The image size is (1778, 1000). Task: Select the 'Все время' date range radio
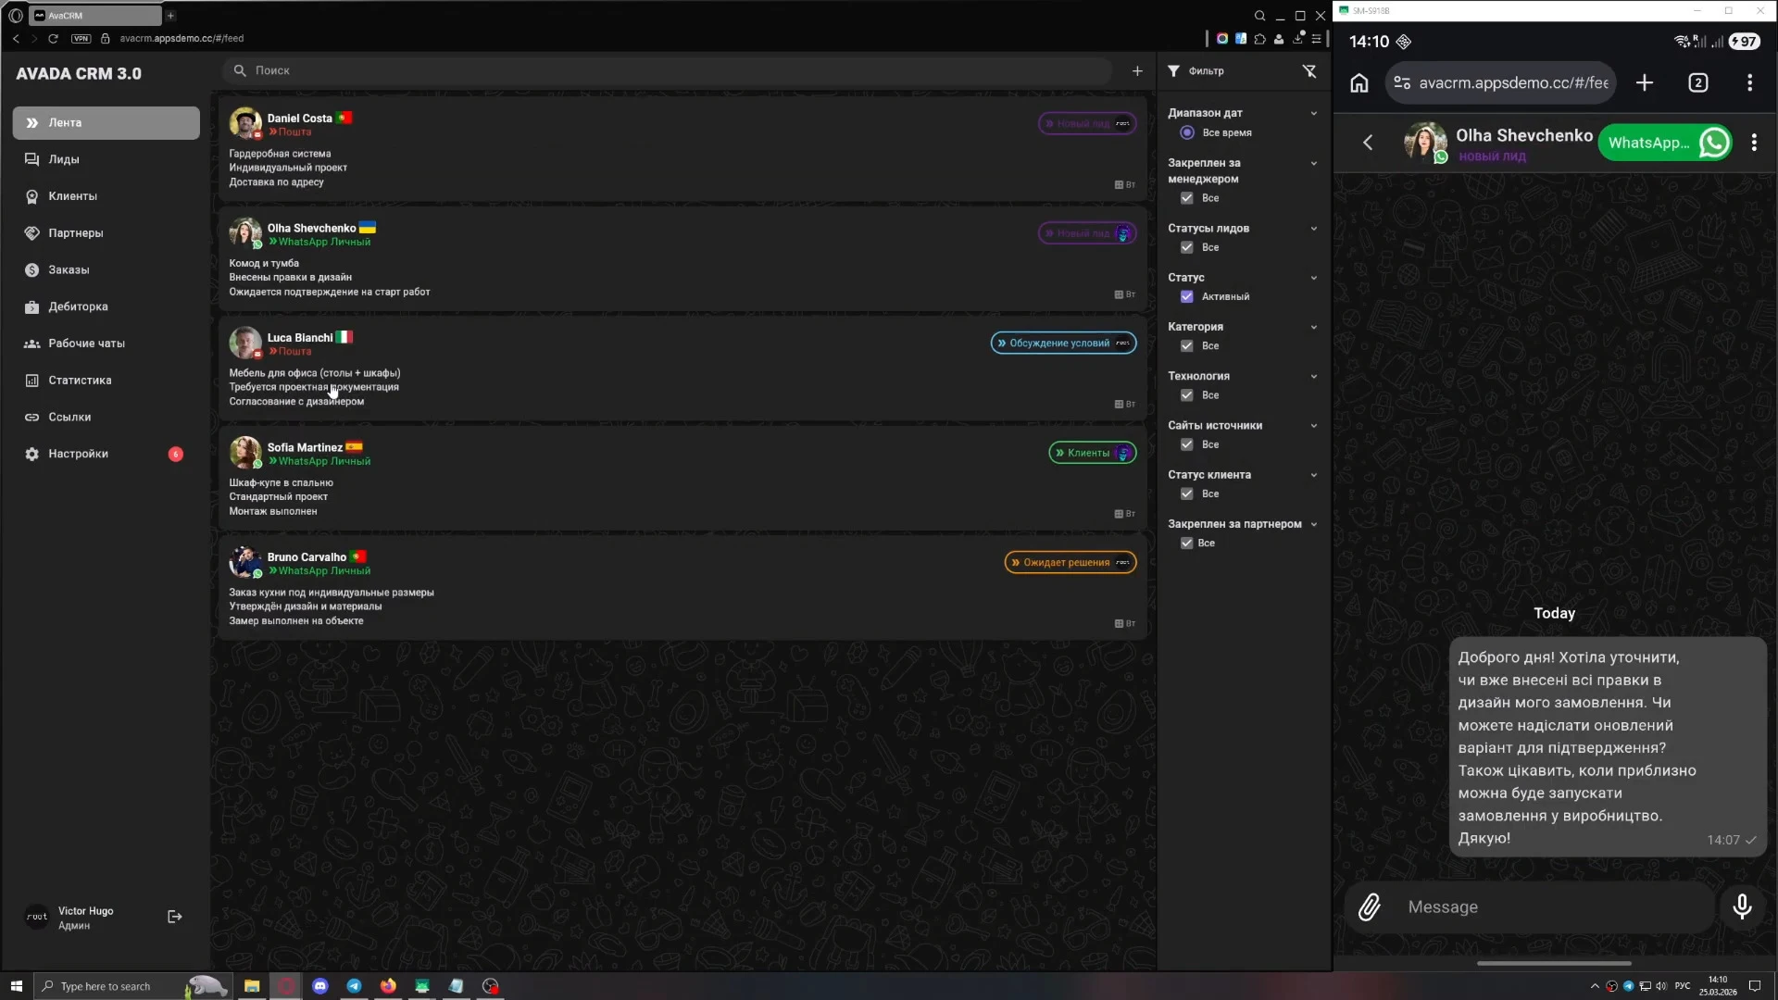point(1187,133)
